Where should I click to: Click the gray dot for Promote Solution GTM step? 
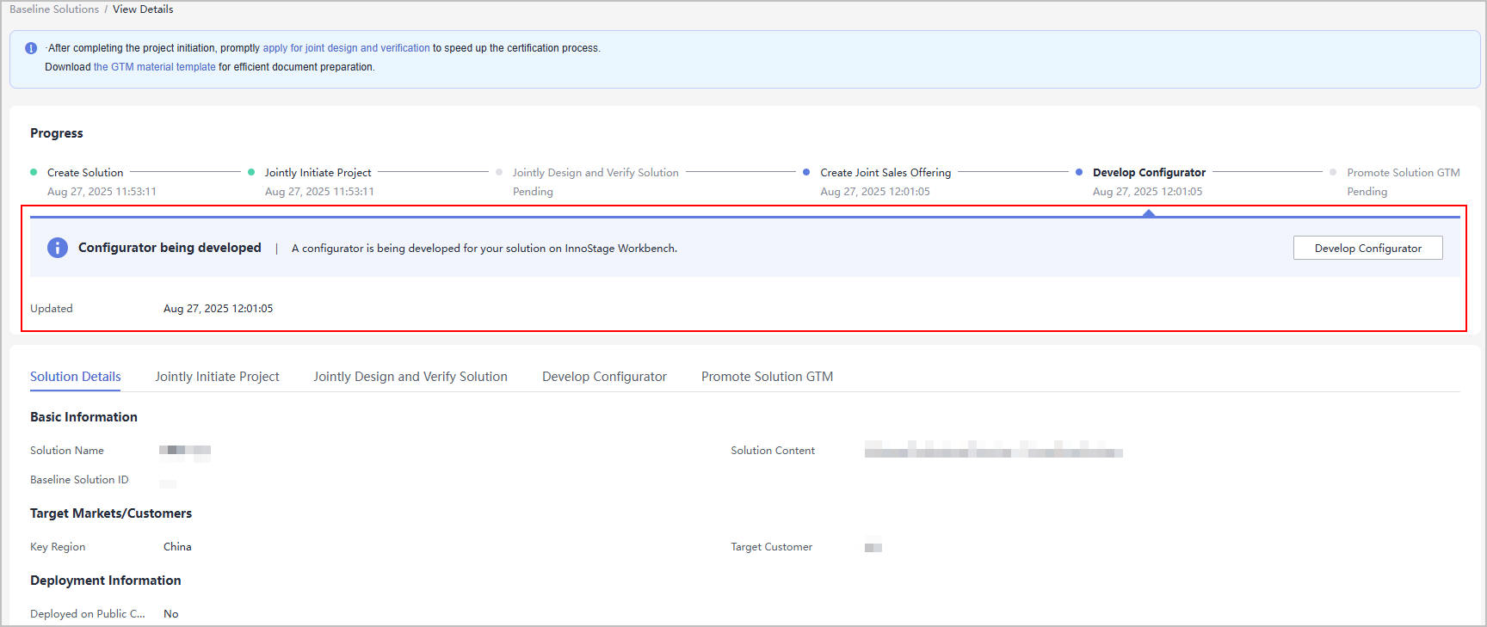1333,172
